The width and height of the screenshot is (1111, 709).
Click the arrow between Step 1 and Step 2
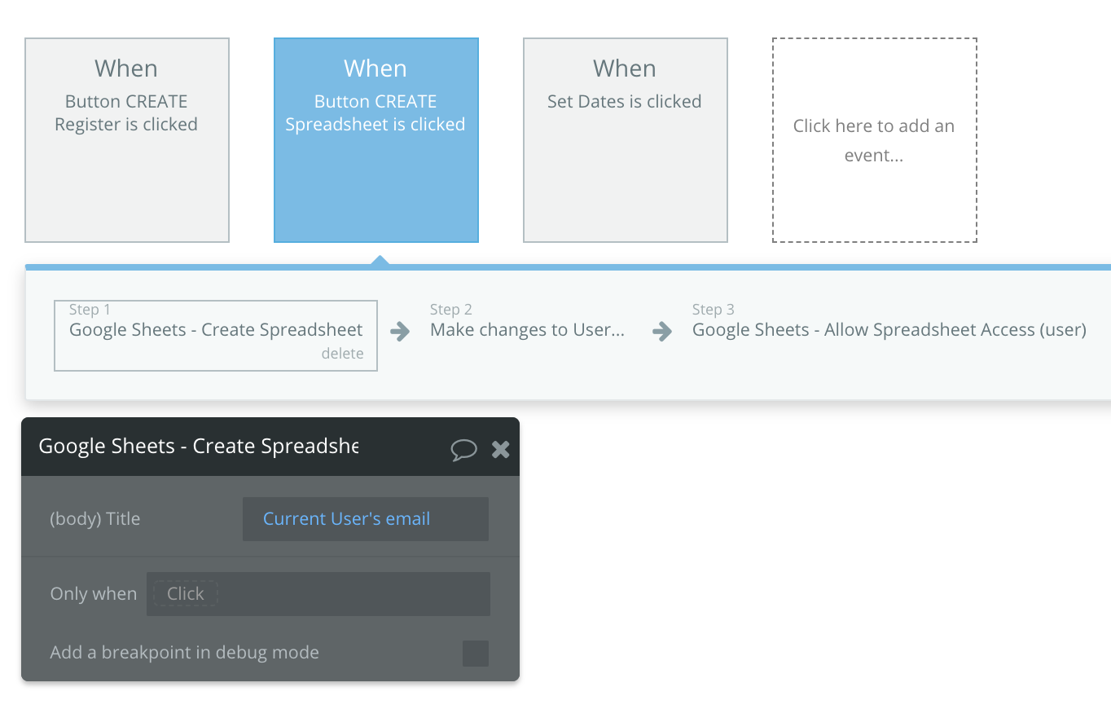(x=400, y=331)
